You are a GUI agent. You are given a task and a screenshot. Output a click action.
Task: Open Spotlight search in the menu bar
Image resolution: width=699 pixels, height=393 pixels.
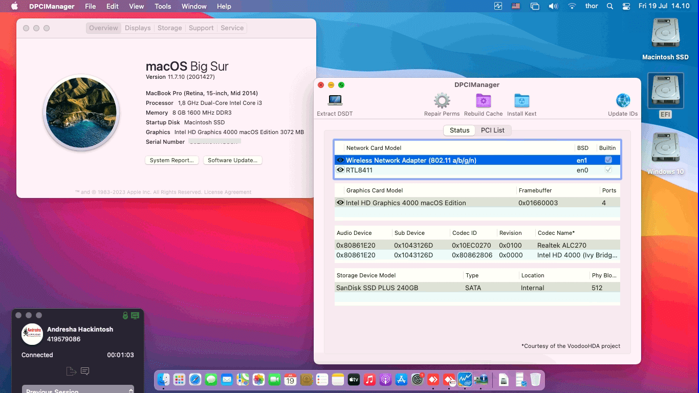pos(609,6)
